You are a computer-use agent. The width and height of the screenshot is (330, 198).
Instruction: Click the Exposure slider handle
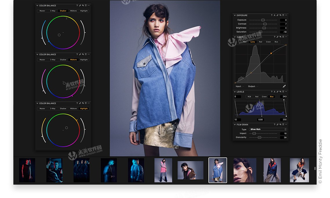263,20
